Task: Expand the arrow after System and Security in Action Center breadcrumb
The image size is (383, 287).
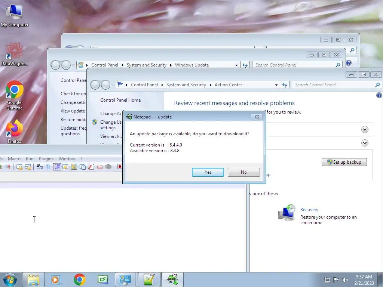Action: click(x=210, y=85)
